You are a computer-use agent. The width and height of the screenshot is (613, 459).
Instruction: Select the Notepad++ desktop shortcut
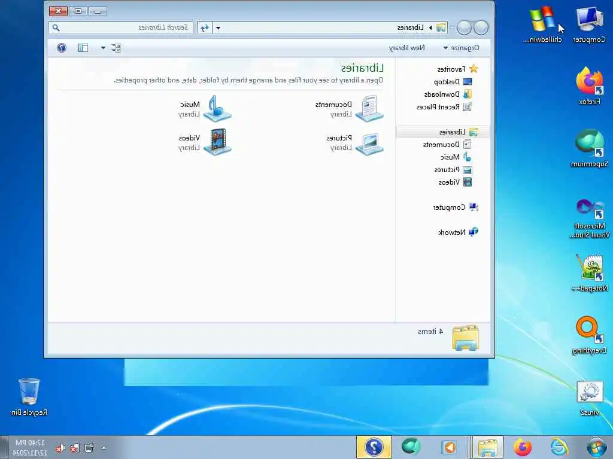pos(589,273)
